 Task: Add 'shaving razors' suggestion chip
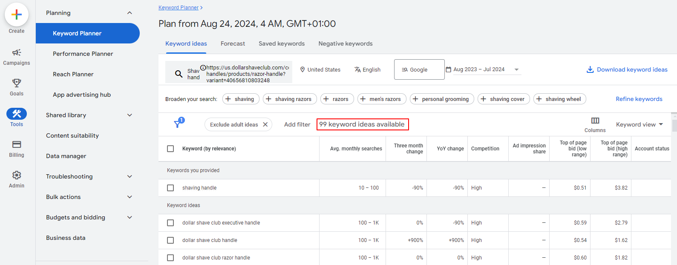click(290, 99)
